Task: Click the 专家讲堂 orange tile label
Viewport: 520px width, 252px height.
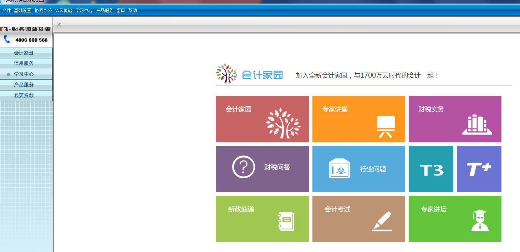Action: click(x=335, y=109)
